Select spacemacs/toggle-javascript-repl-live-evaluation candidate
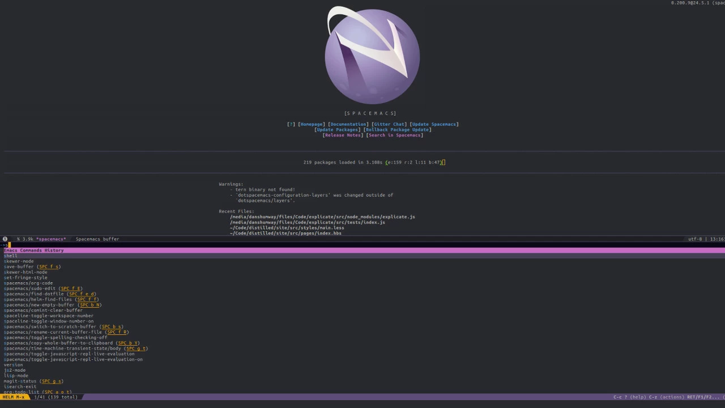The image size is (725, 408). tap(69, 354)
